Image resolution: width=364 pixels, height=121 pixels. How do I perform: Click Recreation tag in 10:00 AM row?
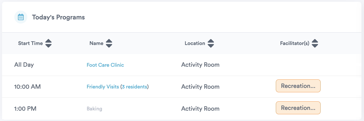298,86
